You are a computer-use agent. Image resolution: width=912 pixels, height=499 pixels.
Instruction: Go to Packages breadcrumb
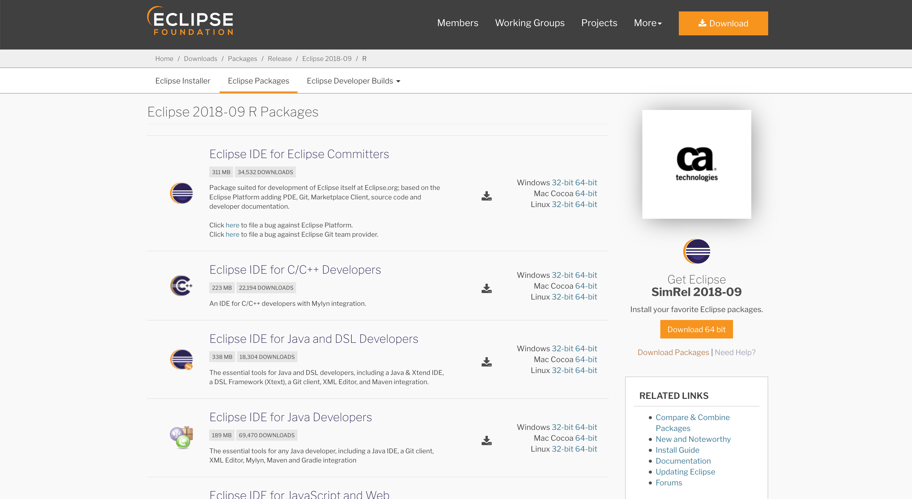click(x=242, y=59)
